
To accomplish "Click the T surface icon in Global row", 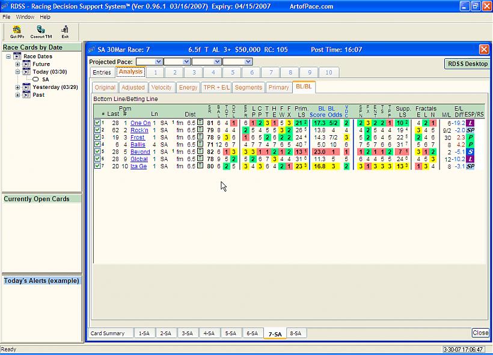I will click(x=200, y=159).
